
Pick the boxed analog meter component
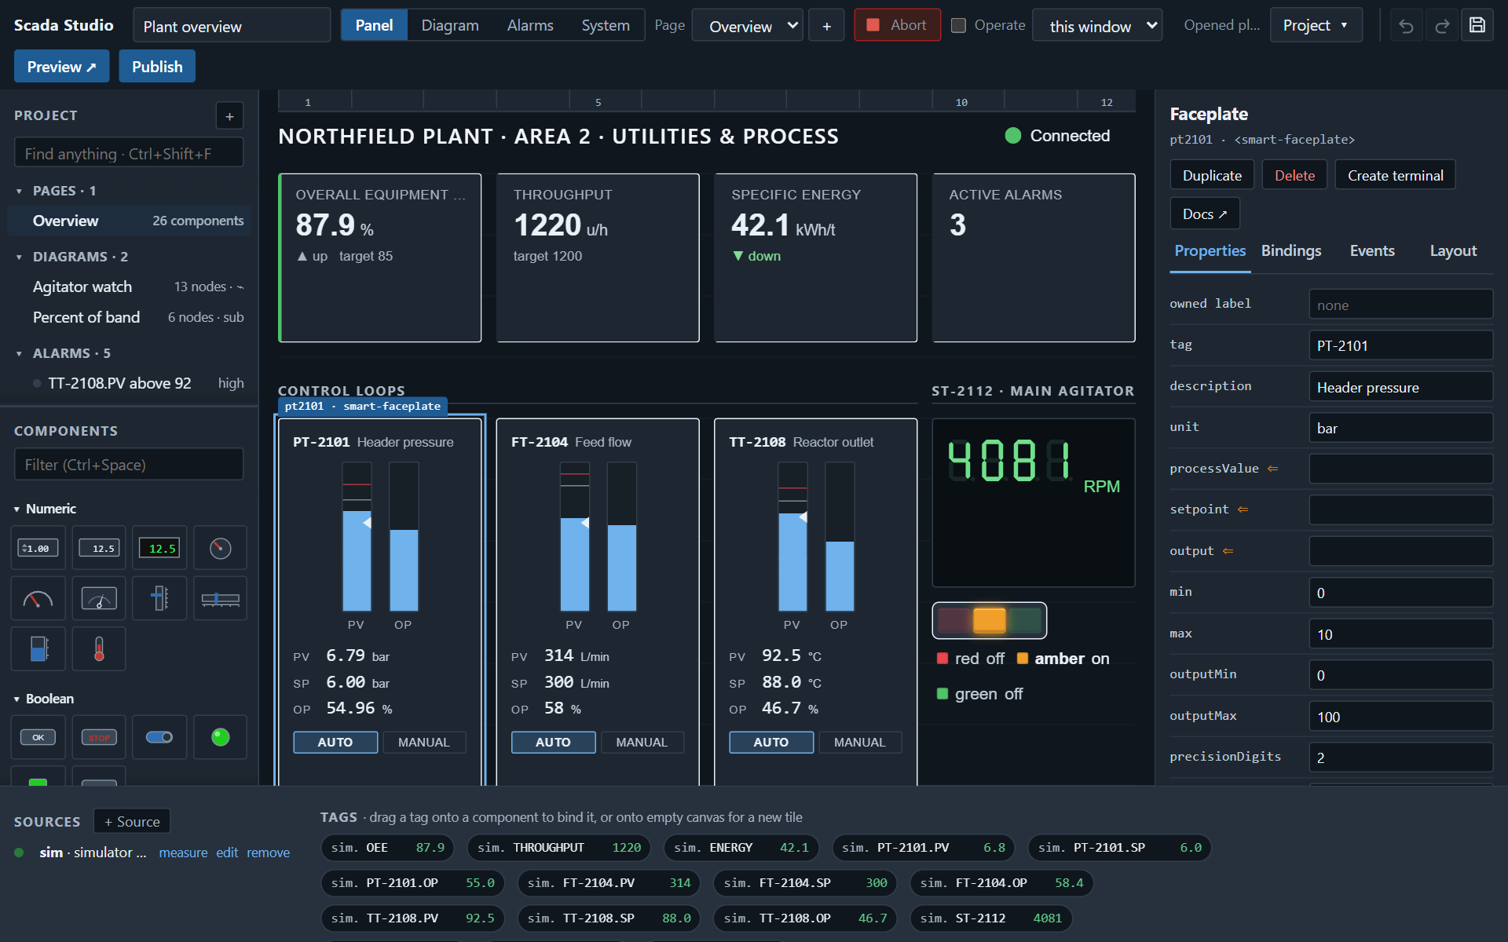[99, 599]
